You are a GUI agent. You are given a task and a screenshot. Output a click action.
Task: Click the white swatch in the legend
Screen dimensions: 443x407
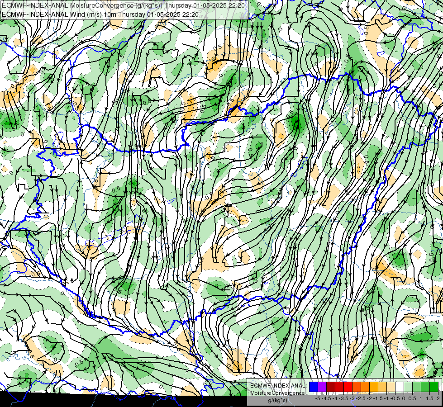(x=400, y=387)
